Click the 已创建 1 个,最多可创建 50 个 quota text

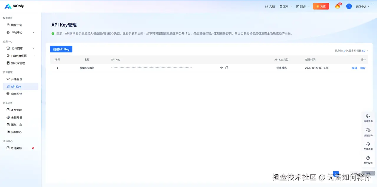351,51
